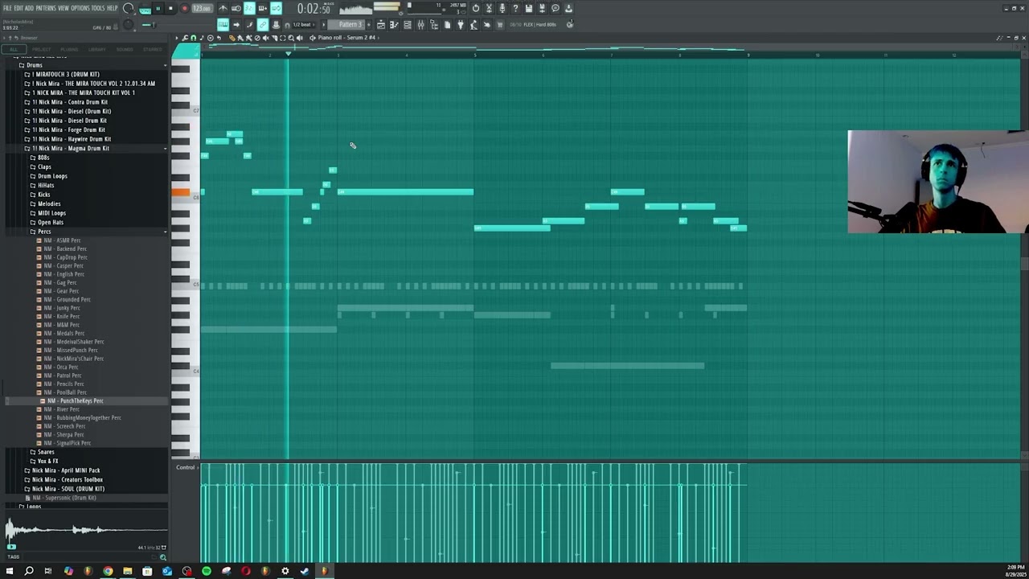The height and width of the screenshot is (579, 1029).
Task: Click the master volume knob
Action: point(128,8)
